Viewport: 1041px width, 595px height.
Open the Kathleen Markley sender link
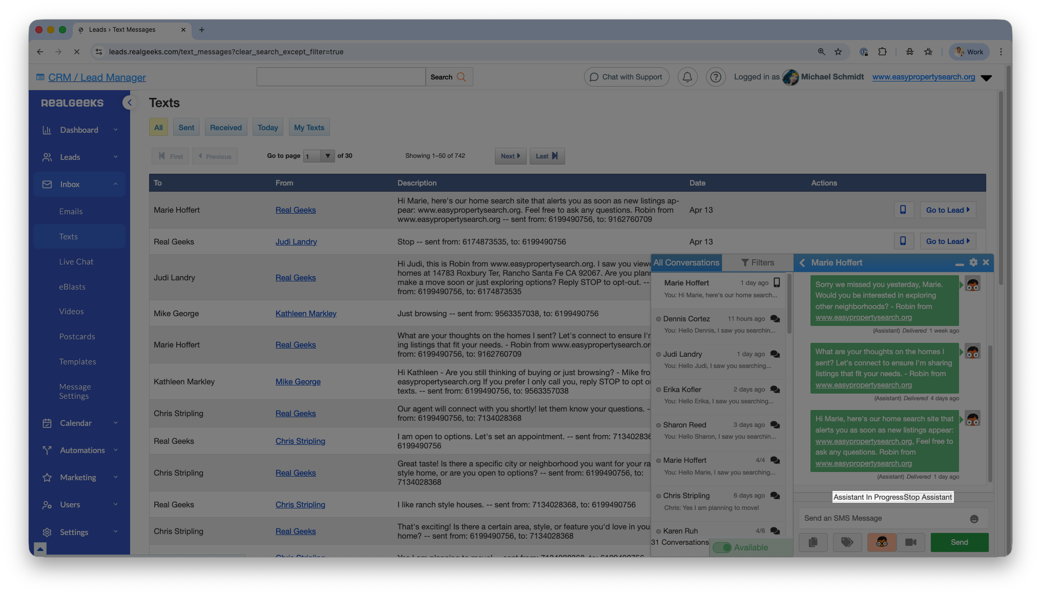pos(306,314)
